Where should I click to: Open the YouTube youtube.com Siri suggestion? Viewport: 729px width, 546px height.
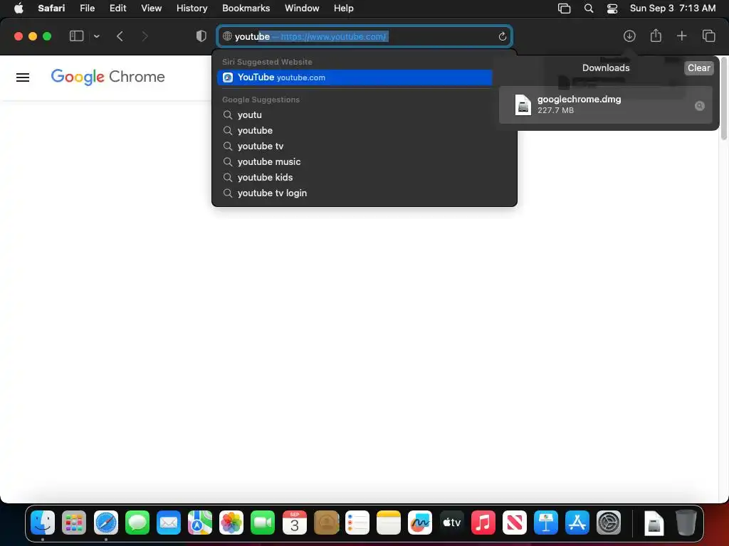click(355, 77)
